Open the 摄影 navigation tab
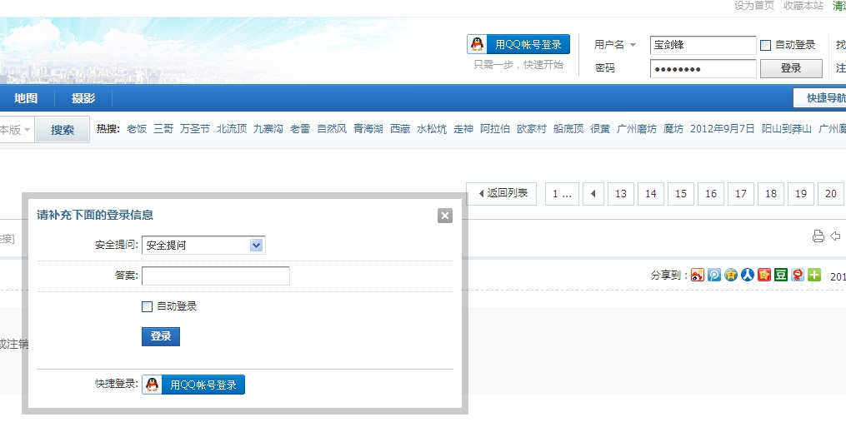The width and height of the screenshot is (846, 442). (83, 98)
